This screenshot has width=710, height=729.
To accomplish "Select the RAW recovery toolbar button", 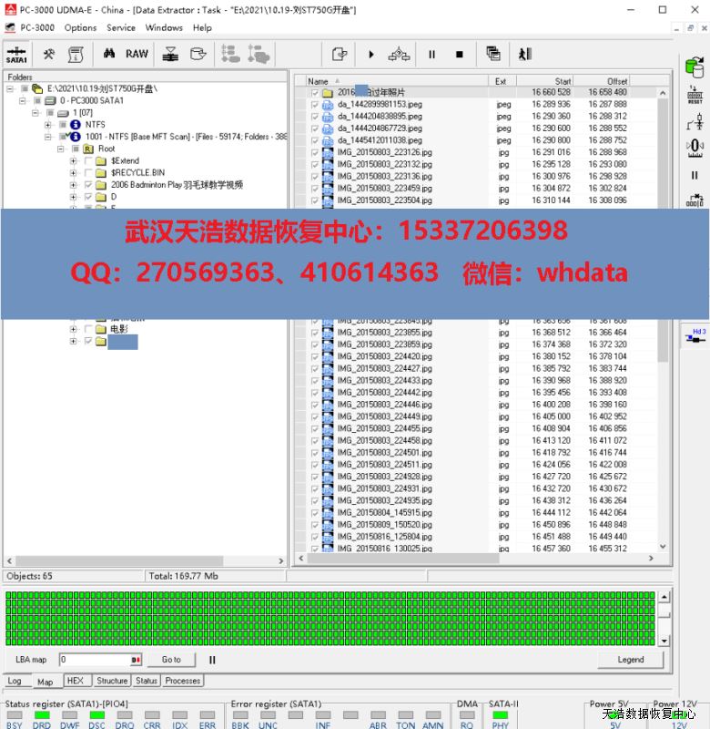I will pyautogui.click(x=137, y=54).
